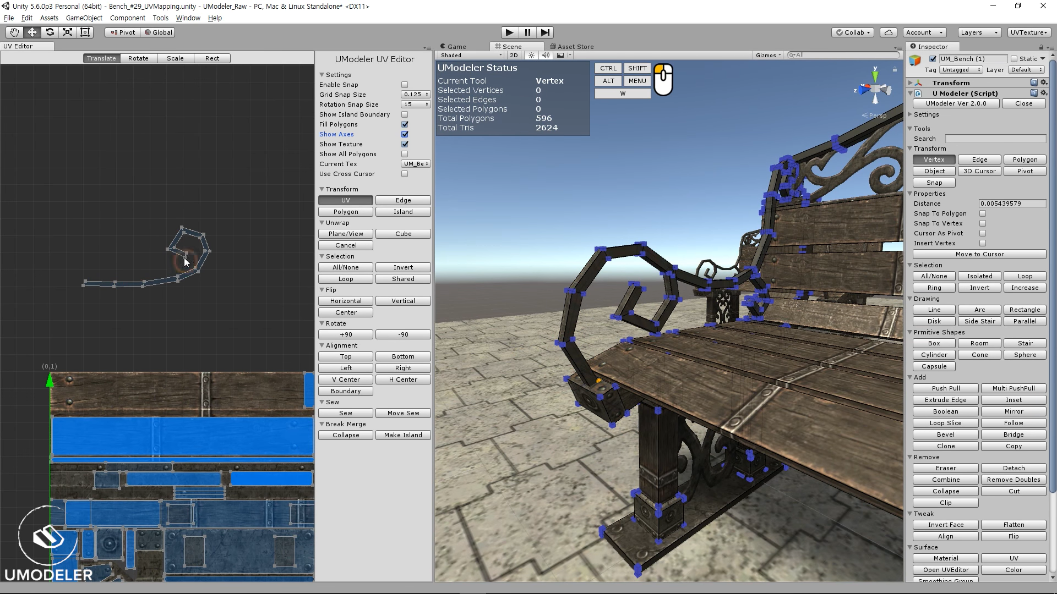Screen dimensions: 1057x594
Task: Click the Inspector lock icon
Action: tap(1041, 47)
